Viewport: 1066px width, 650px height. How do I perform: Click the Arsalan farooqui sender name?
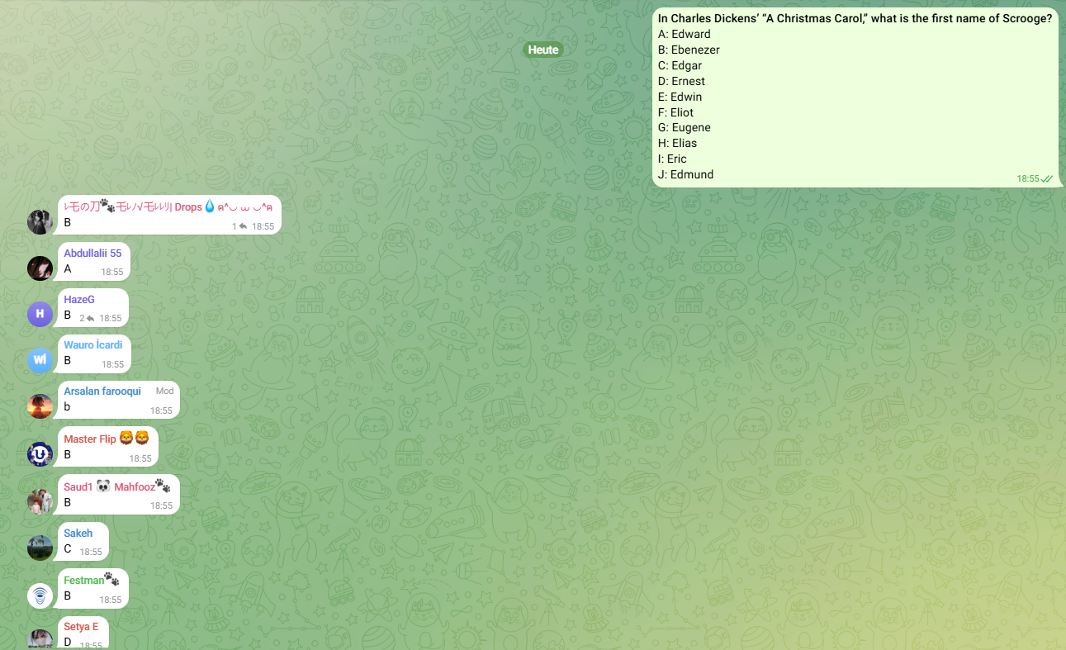pos(102,391)
